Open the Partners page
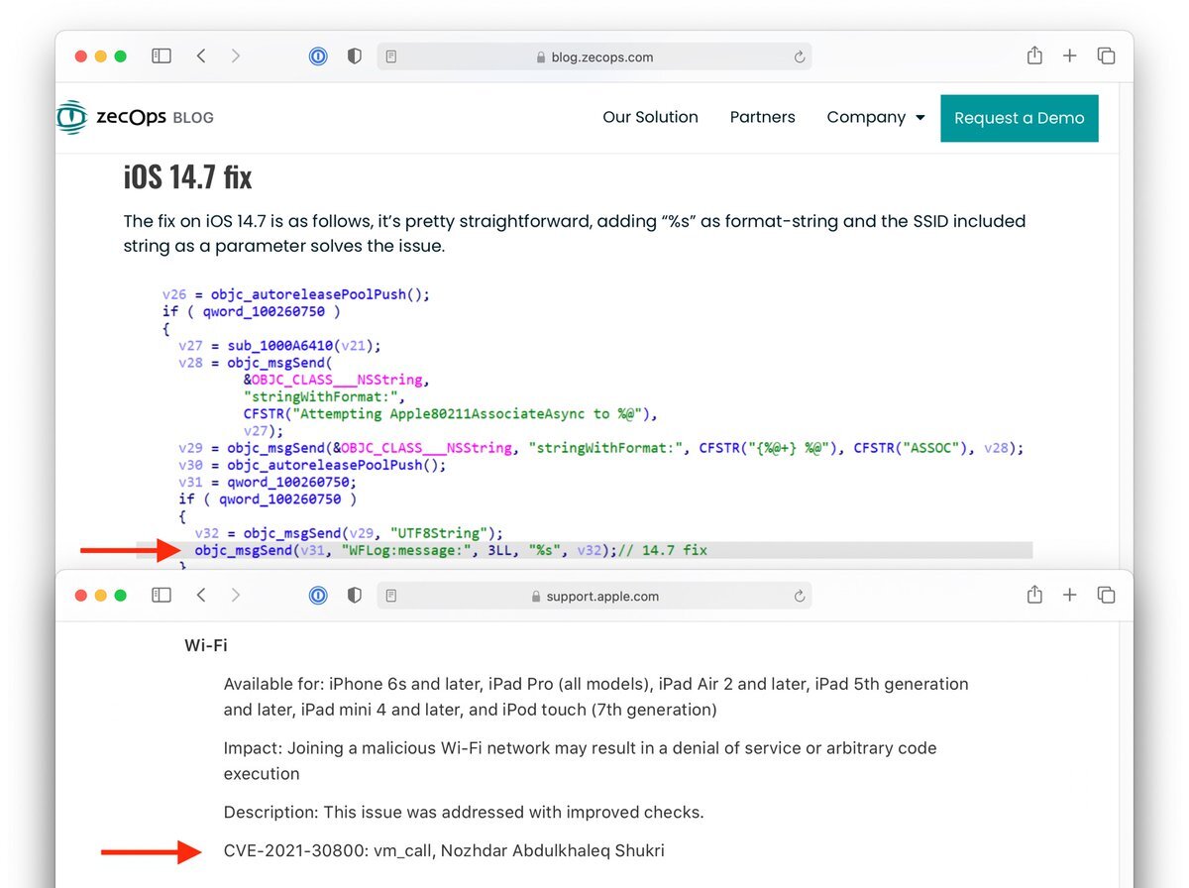The width and height of the screenshot is (1189, 888). (x=762, y=117)
